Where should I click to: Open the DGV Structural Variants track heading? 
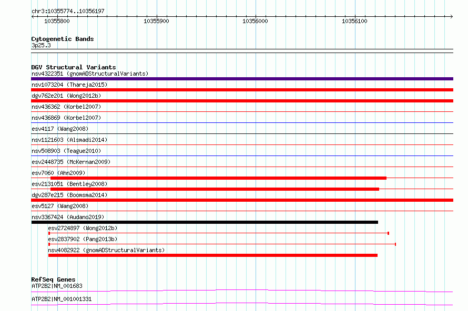(x=74, y=67)
